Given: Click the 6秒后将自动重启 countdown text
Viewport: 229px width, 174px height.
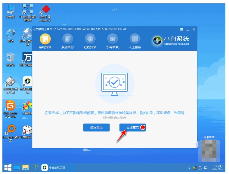Looking at the screenshot, I should (114, 118).
